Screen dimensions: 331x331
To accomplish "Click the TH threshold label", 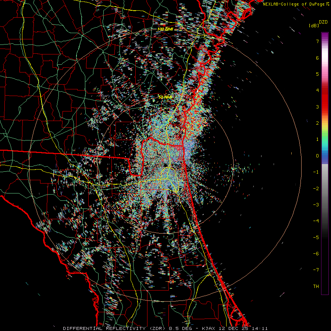I will [316, 286].
